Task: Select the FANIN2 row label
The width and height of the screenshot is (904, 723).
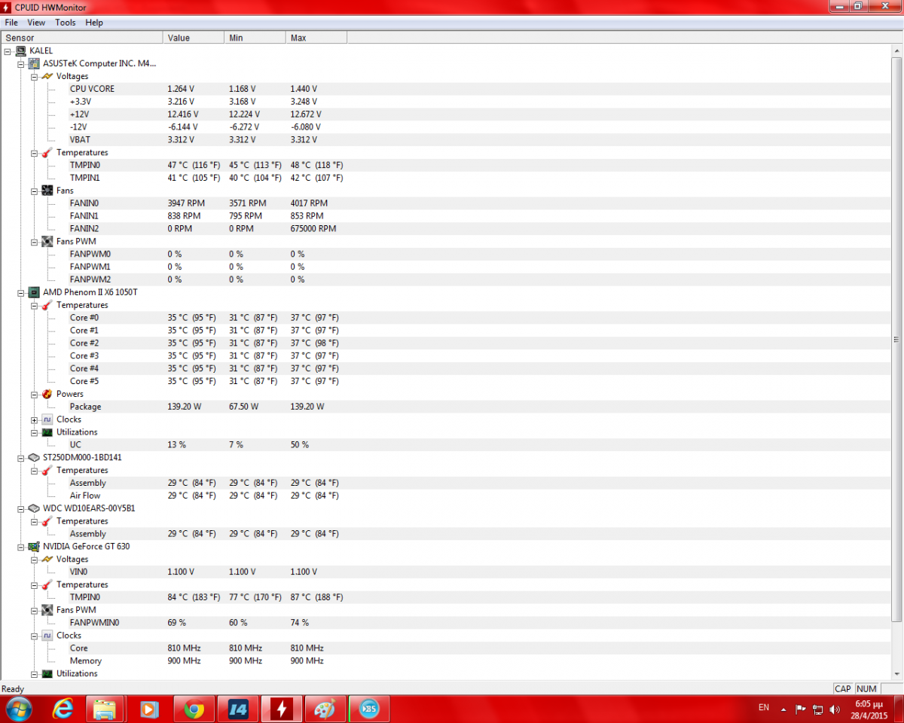Action: coord(84,228)
